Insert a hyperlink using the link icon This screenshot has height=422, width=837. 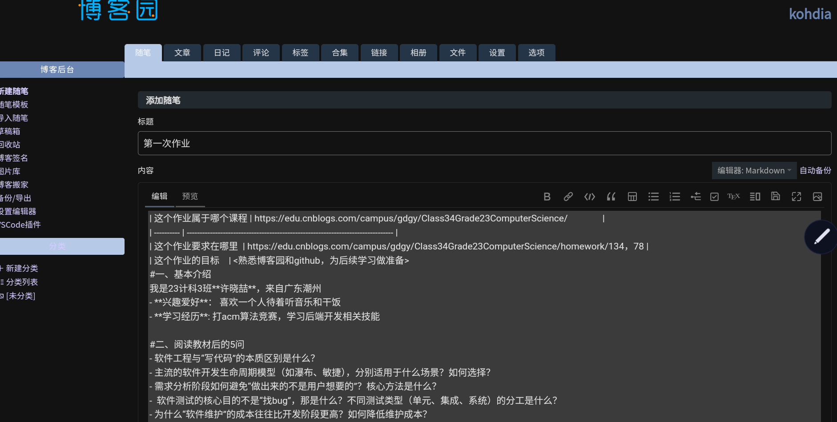click(568, 196)
